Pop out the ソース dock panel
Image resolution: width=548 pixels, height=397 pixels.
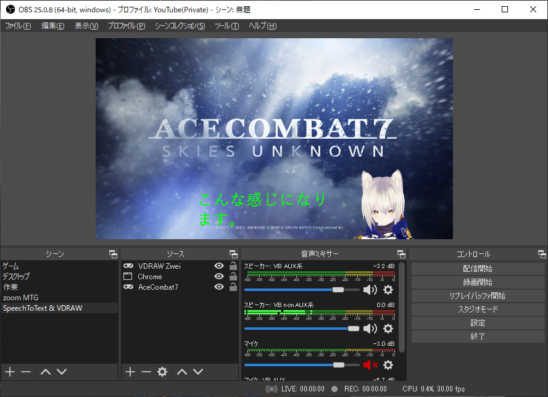pyautogui.click(x=233, y=254)
